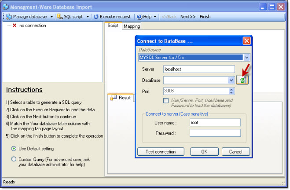The image size is (290, 190).
Task: Enable the Use Server, Port, UserName checkbox
Action: coord(166,101)
